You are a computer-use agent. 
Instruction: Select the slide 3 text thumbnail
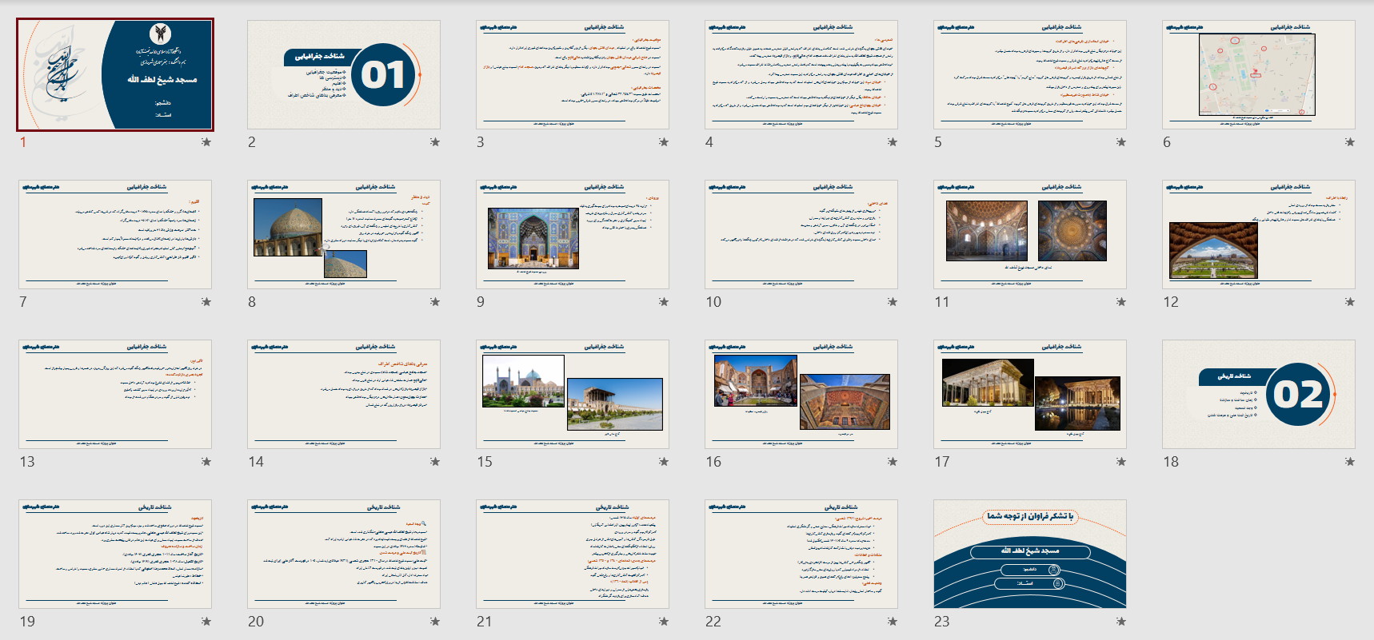pos(573,74)
